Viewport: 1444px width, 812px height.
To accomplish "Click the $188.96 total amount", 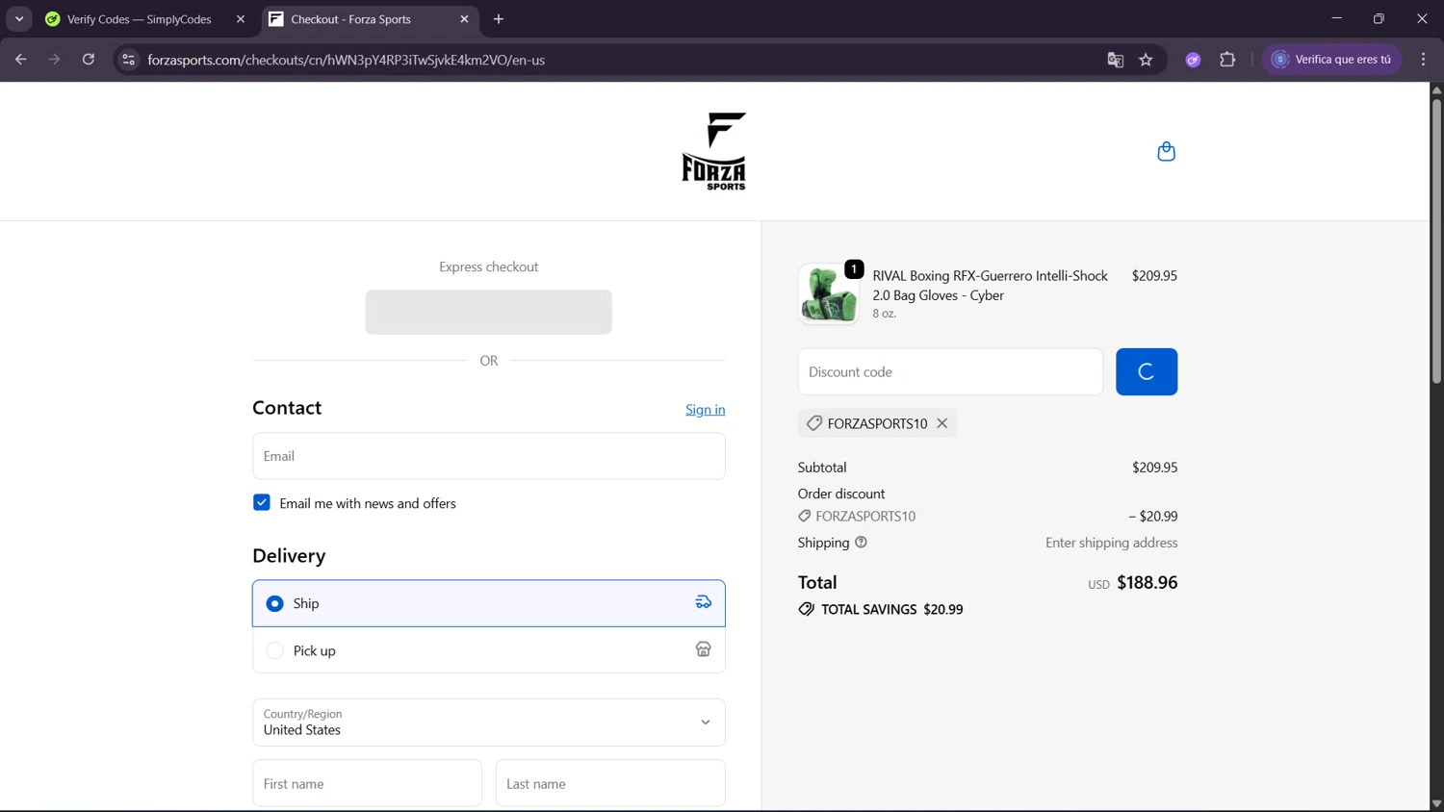I will pyautogui.click(x=1147, y=582).
